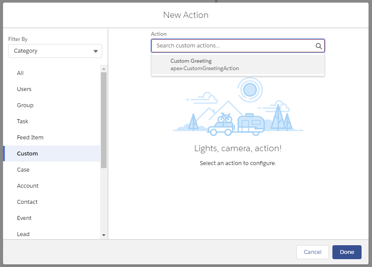
Task: Filter by Feed Item category
Action: click(30, 137)
